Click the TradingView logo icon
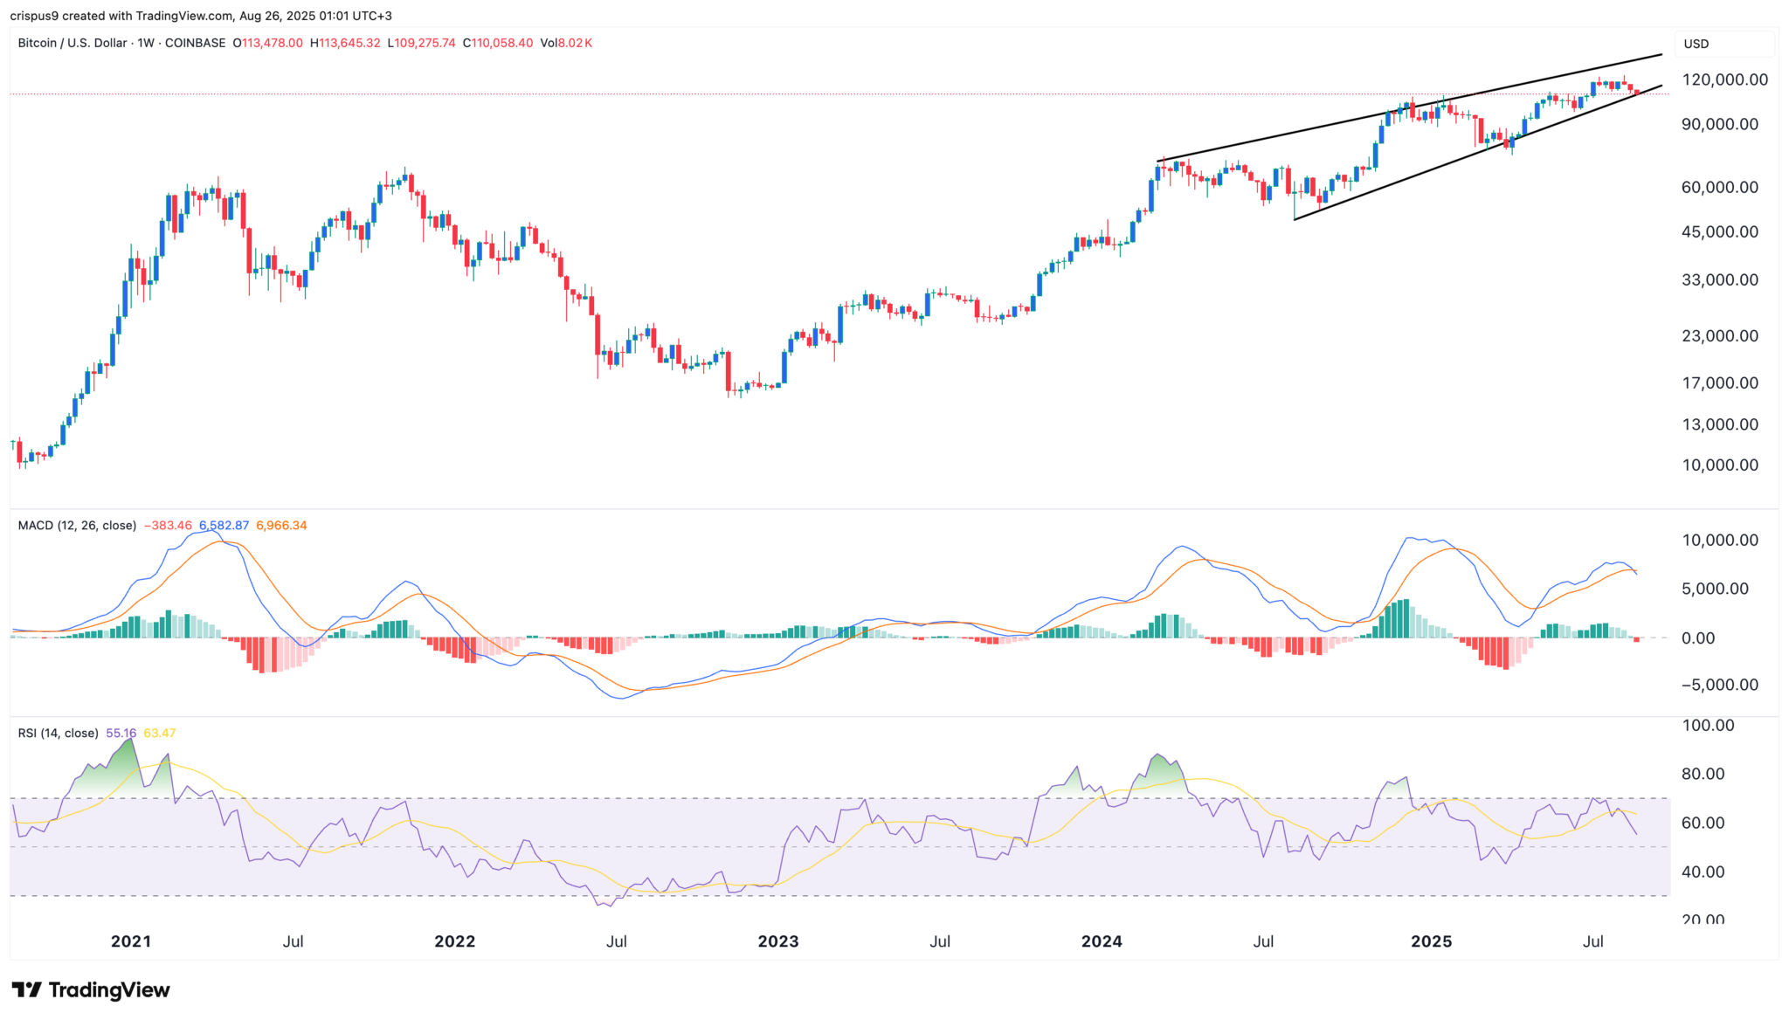This screenshot has height=1020, width=1789. 26,989
